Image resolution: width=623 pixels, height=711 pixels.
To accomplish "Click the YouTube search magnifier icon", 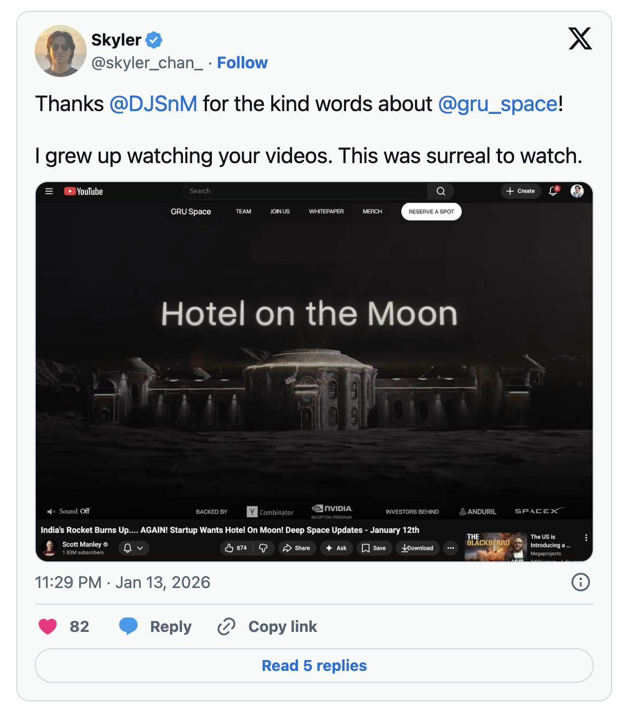I will pos(440,191).
